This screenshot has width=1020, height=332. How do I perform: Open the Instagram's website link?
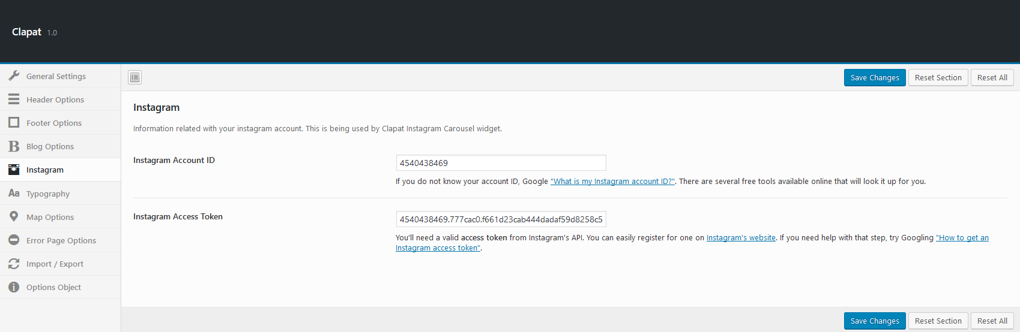coord(741,237)
